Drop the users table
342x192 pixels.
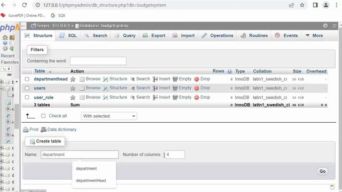point(202,88)
